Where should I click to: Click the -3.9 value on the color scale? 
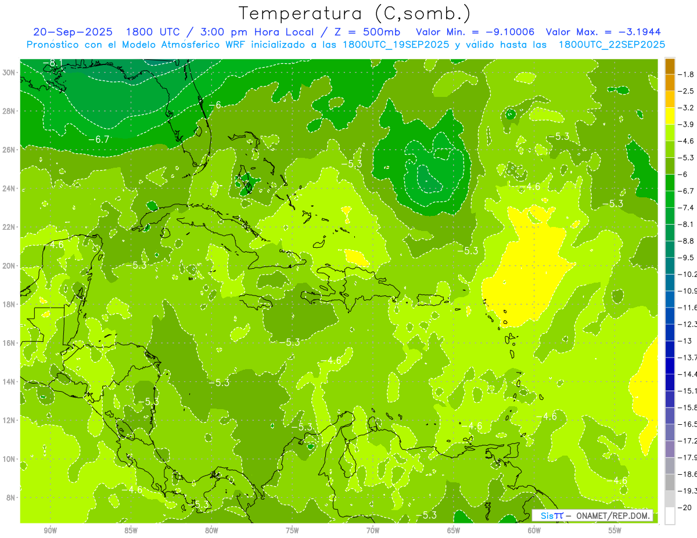[x=687, y=124]
